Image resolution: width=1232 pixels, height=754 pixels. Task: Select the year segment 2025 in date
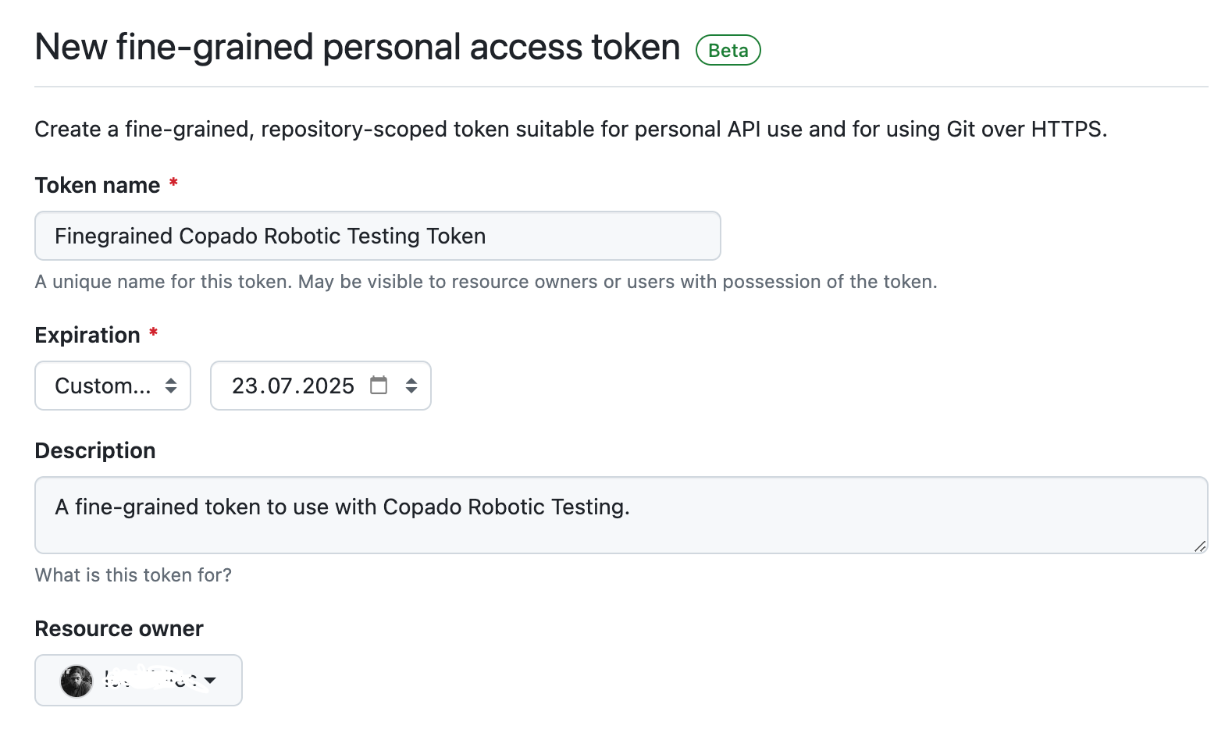point(328,386)
